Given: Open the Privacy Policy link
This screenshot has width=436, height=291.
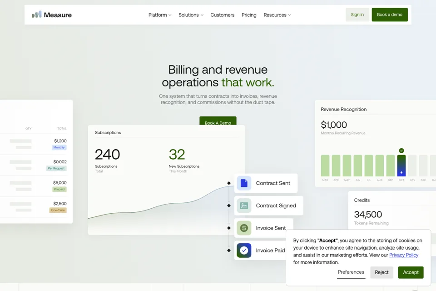Looking at the screenshot, I should click(x=403, y=255).
